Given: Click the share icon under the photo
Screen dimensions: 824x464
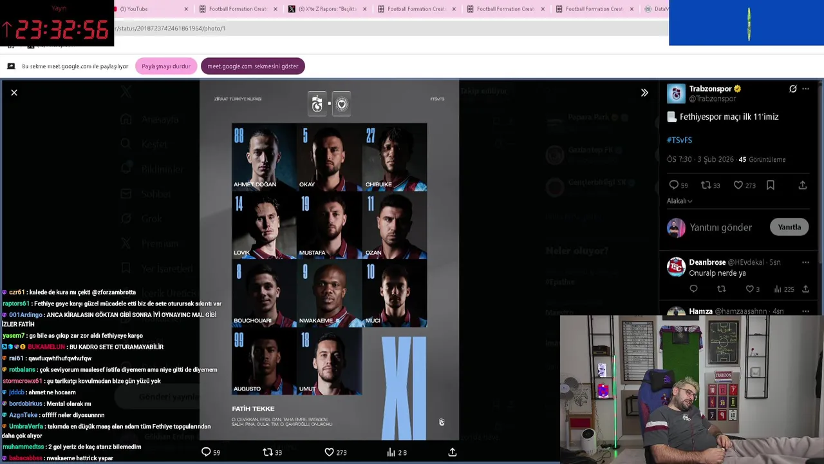Looking at the screenshot, I should [453, 452].
